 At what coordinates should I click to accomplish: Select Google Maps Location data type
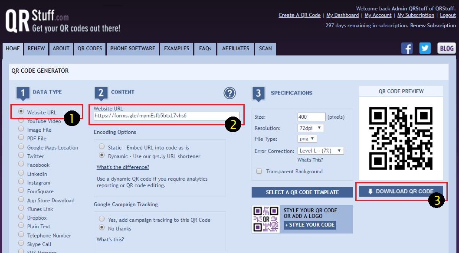coord(21,146)
